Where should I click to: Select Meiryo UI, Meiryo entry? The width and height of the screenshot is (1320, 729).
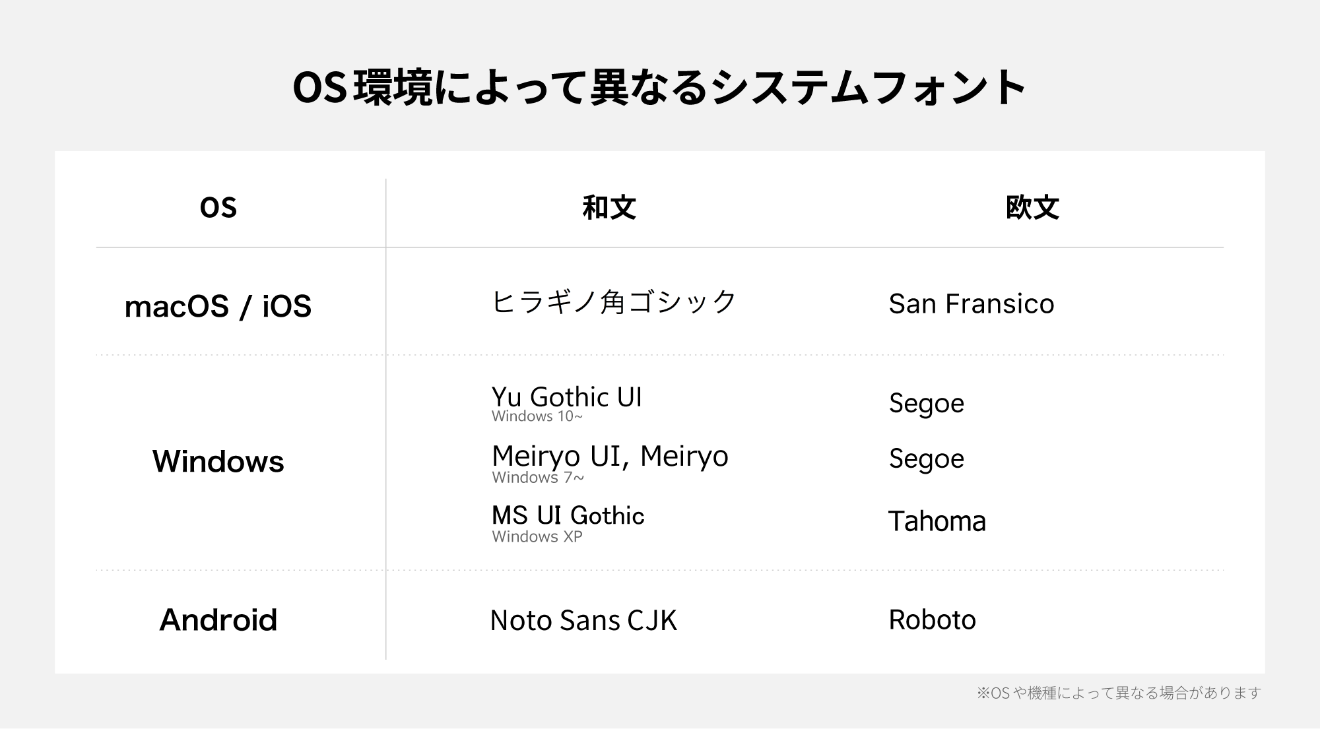(x=610, y=457)
